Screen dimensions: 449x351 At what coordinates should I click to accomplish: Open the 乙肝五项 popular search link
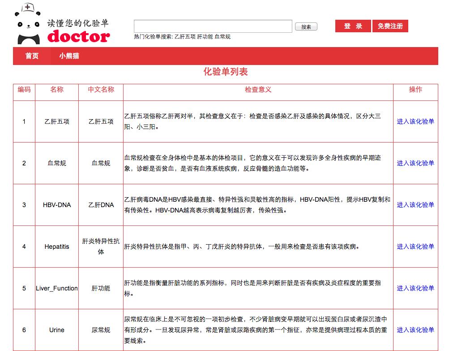[x=185, y=37]
